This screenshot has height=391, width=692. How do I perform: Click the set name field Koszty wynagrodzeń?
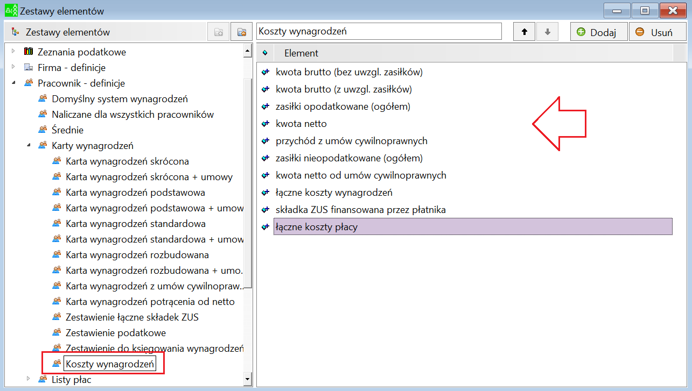pos(379,31)
